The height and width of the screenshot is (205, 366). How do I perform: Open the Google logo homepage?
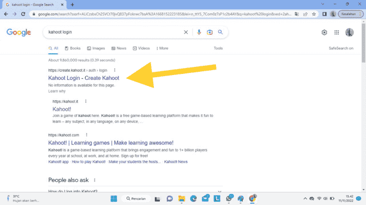tap(19, 32)
